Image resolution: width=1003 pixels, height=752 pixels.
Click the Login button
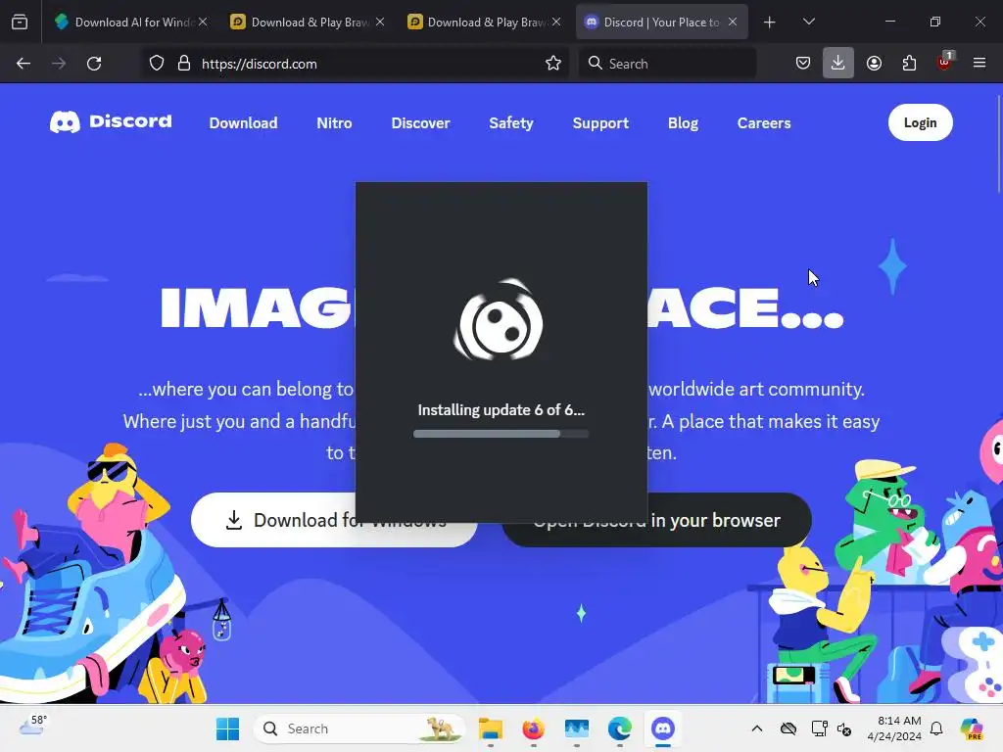click(x=920, y=122)
